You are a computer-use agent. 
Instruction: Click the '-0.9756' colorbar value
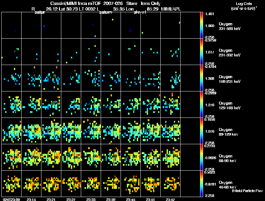pos(210,40)
